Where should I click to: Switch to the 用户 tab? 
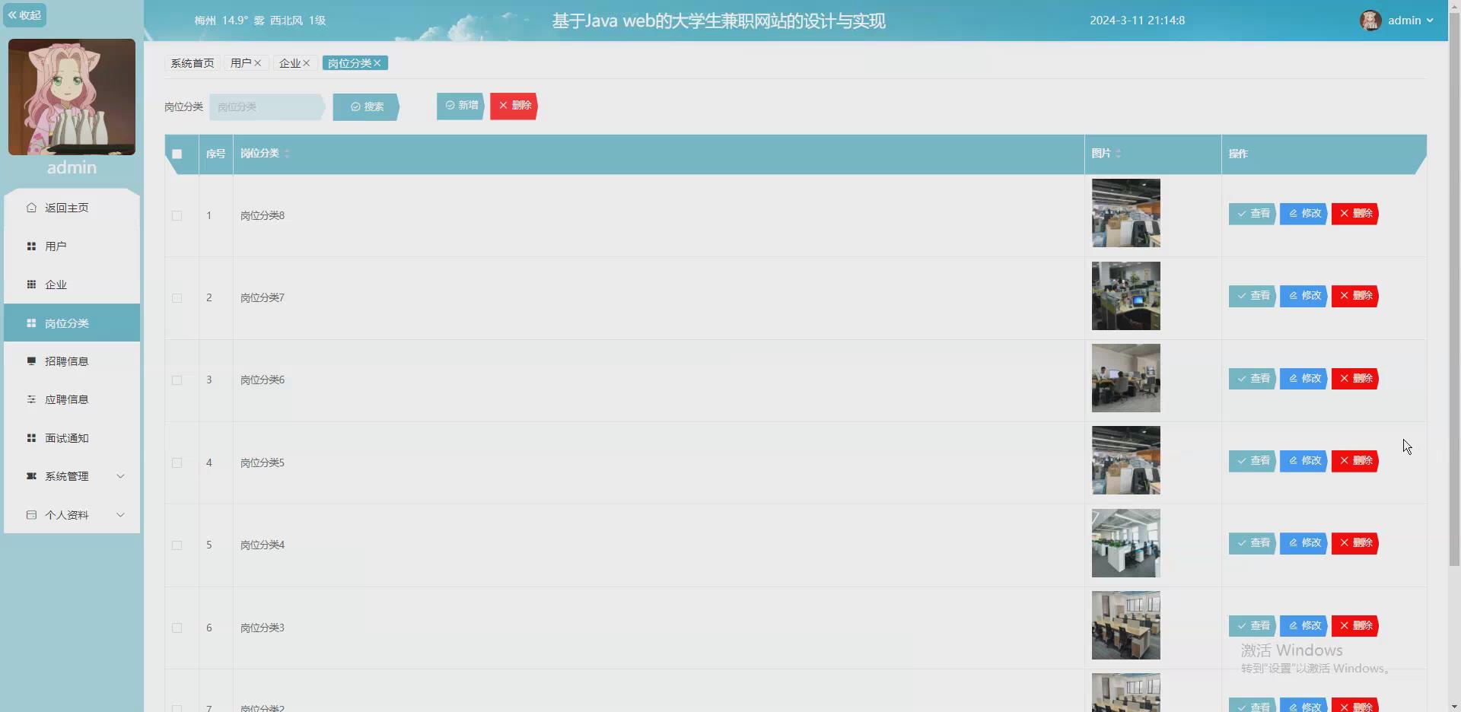point(240,63)
